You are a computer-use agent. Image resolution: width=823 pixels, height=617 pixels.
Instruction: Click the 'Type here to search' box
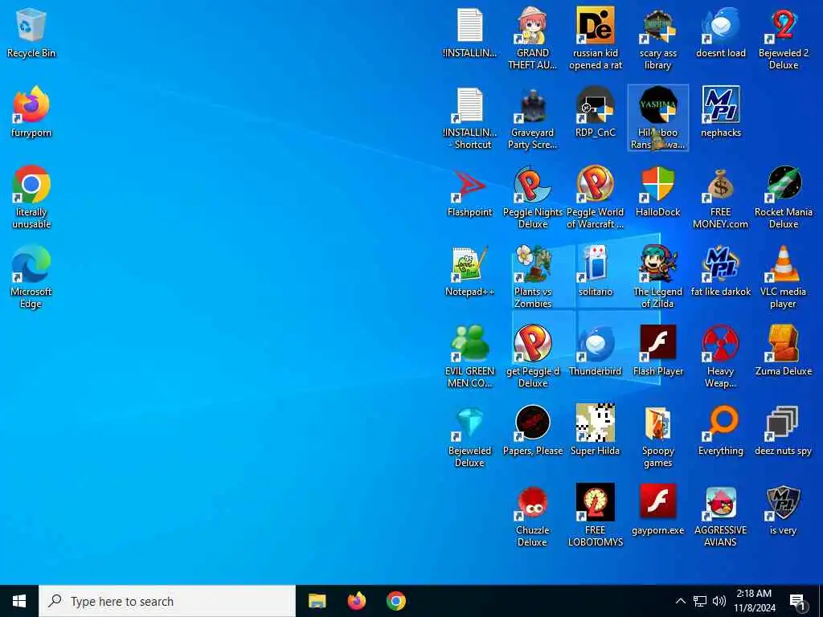[167, 601]
